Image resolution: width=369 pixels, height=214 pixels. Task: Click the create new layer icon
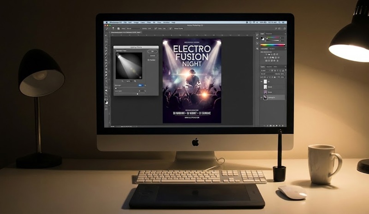click(280, 126)
